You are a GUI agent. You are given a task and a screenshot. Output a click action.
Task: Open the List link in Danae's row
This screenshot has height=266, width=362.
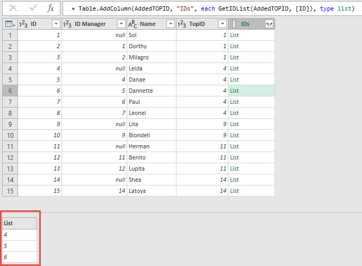[234, 79]
